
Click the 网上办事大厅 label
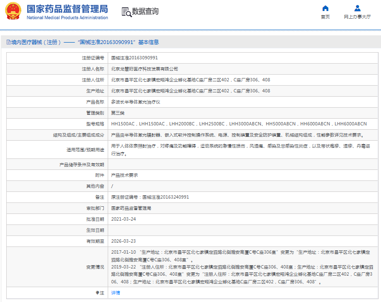point(357,17)
